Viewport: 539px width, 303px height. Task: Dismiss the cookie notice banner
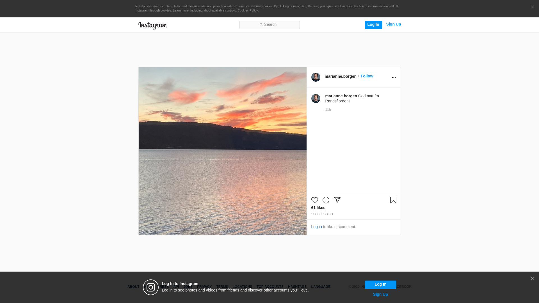[532, 7]
